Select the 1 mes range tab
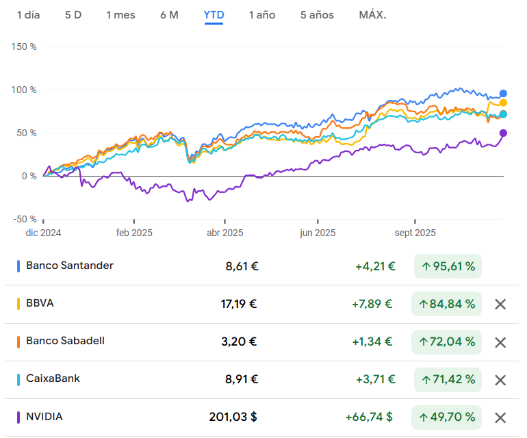 click(120, 15)
